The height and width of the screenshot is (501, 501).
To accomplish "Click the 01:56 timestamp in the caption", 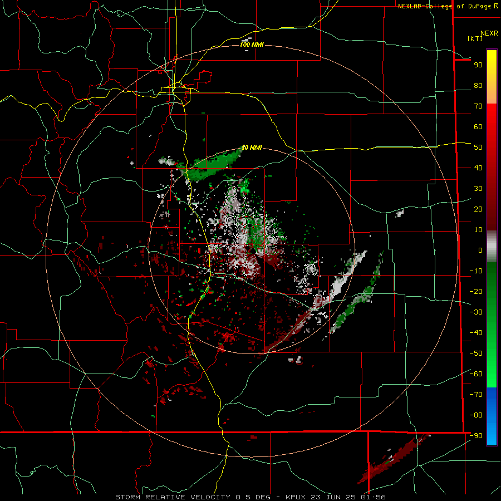I will 374,497.
